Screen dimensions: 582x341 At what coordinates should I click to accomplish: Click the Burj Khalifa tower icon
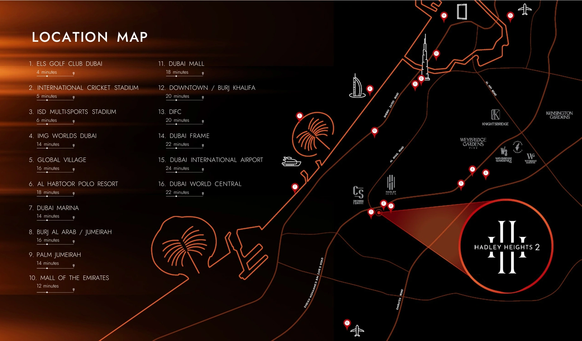[x=425, y=59]
